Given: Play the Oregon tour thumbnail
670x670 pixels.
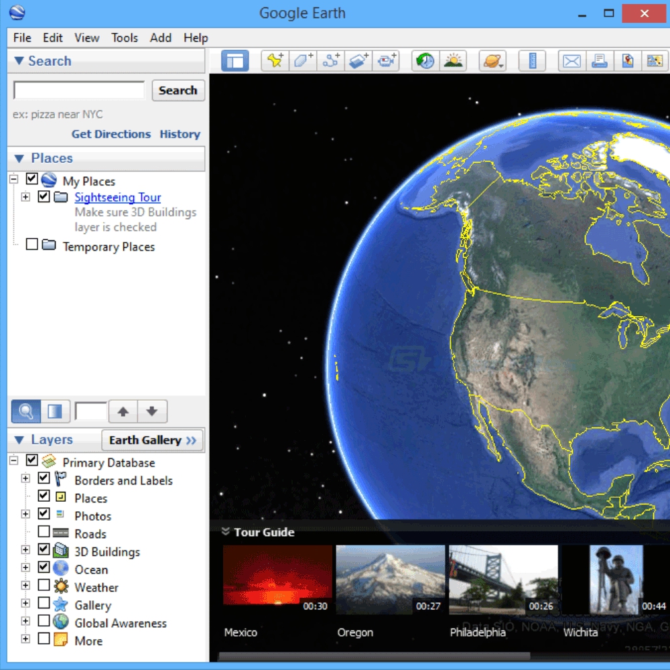Looking at the screenshot, I should pyautogui.click(x=390, y=580).
